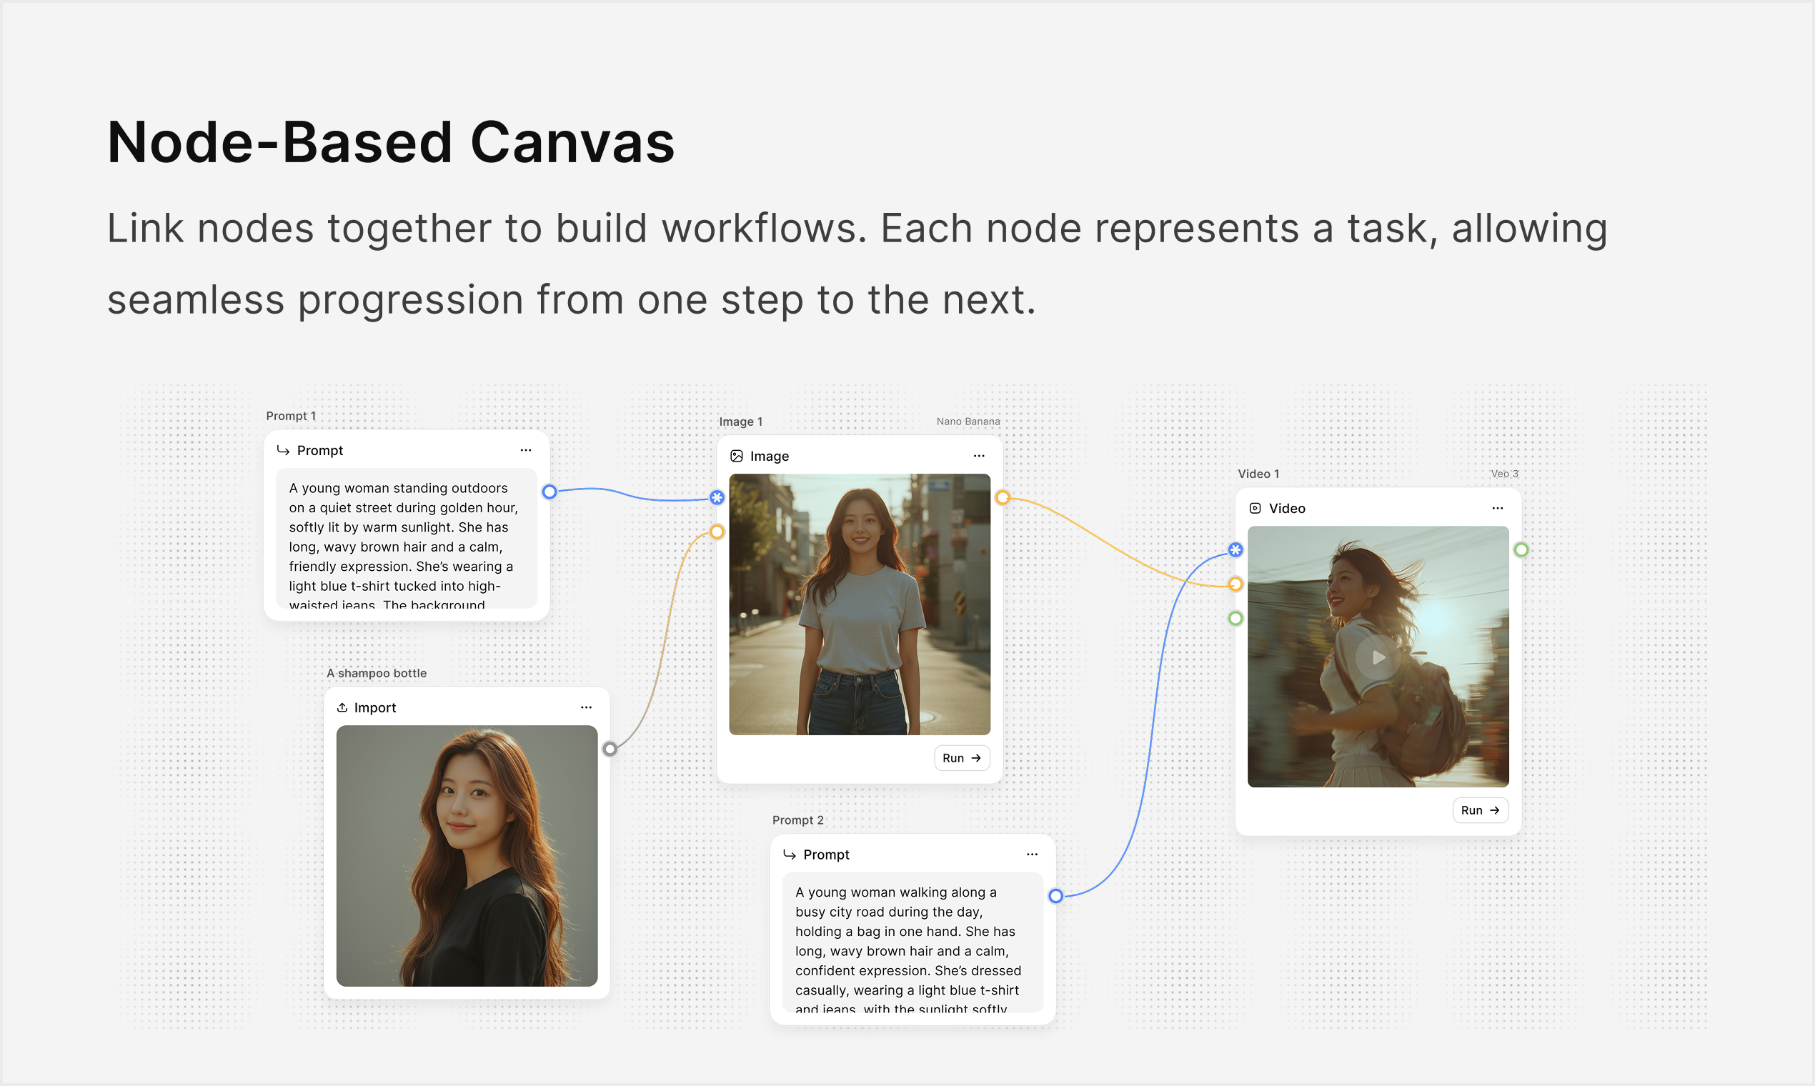Open the options menu on Image 1 node

[x=979, y=454]
